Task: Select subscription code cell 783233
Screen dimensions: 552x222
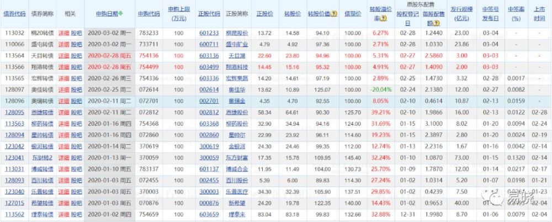Action: pos(148,33)
